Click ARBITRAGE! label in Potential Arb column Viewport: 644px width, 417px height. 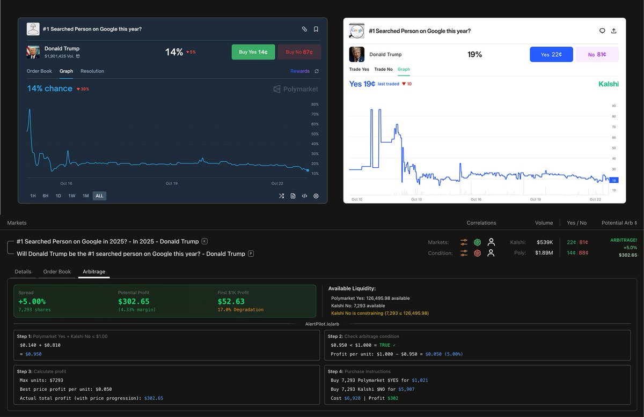(624, 240)
